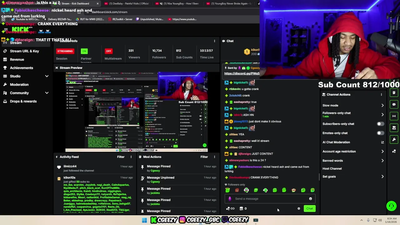
Task: Expand Set goals options
Action: [382, 177]
